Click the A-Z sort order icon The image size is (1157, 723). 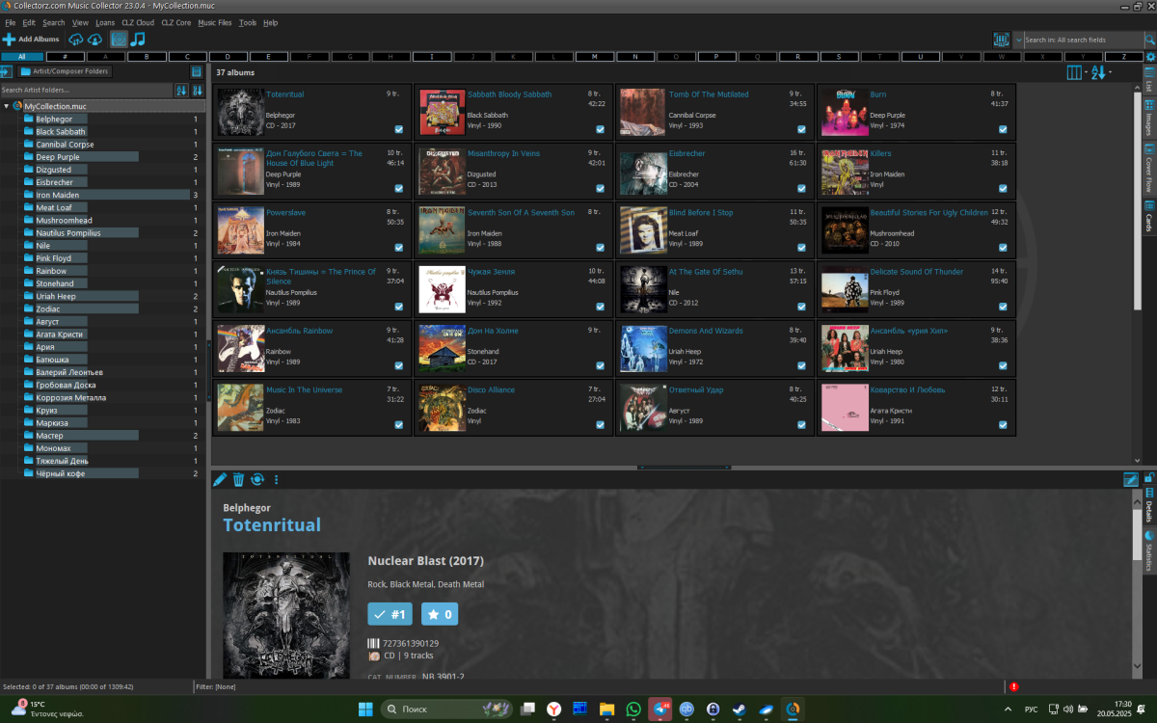coord(1097,72)
